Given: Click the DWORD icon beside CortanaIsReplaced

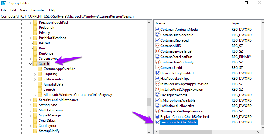Looking at the screenshot, I should pyautogui.click(x=158, y=40).
